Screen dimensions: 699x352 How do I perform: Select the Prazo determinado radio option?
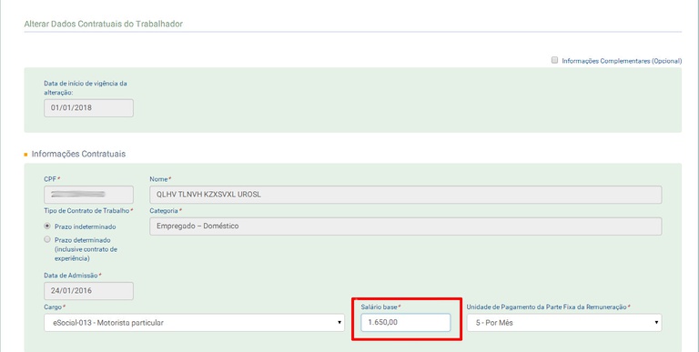pos(47,240)
